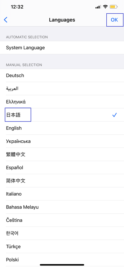Select 繁體中文 Traditional Chinese

[x=62, y=155]
